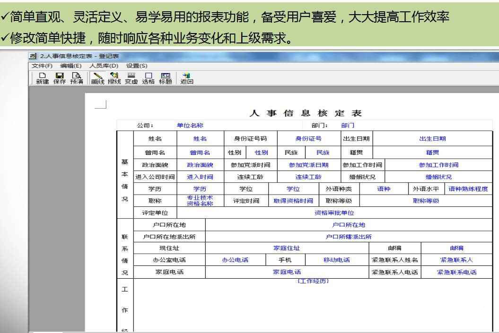Click the 新建 (new) toolbar icon
The height and width of the screenshot is (333, 499).
(42, 78)
